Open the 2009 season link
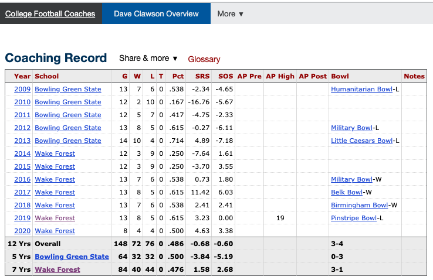433x280 pixels. click(x=22, y=89)
